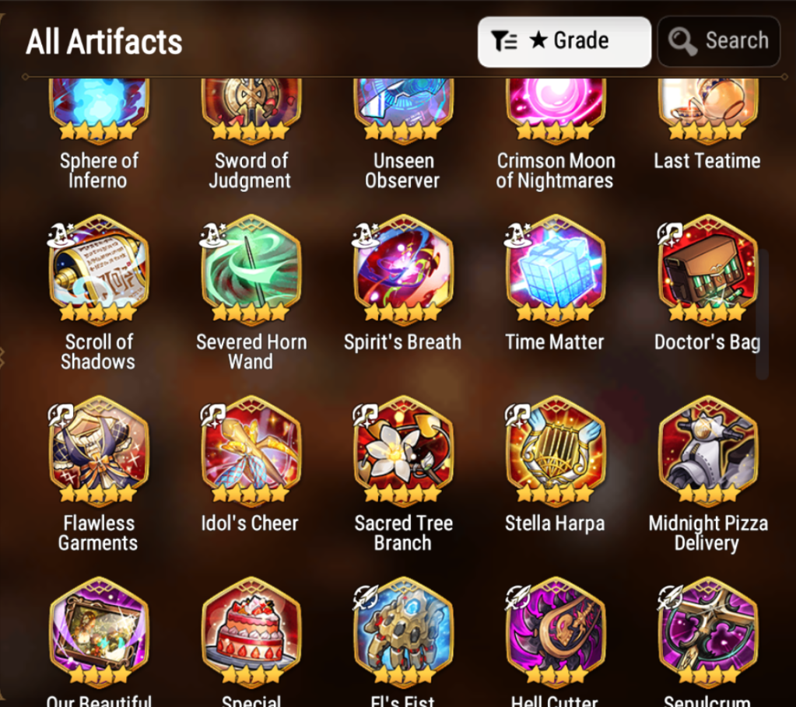796x707 pixels.
Task: Click the artifact list vertical scrollbar
Action: [x=762, y=313]
